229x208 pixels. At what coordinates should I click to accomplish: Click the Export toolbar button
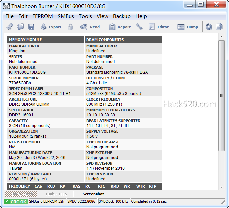click(51, 27)
